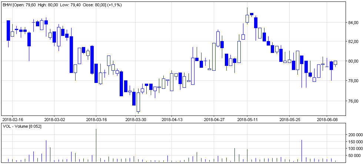Select the 2018-04-13 date label
This screenshot has width=363, height=164.
171,119
